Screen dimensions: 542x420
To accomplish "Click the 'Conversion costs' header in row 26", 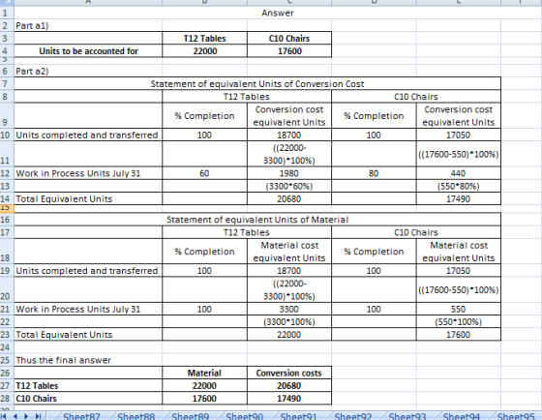I will [289, 373].
